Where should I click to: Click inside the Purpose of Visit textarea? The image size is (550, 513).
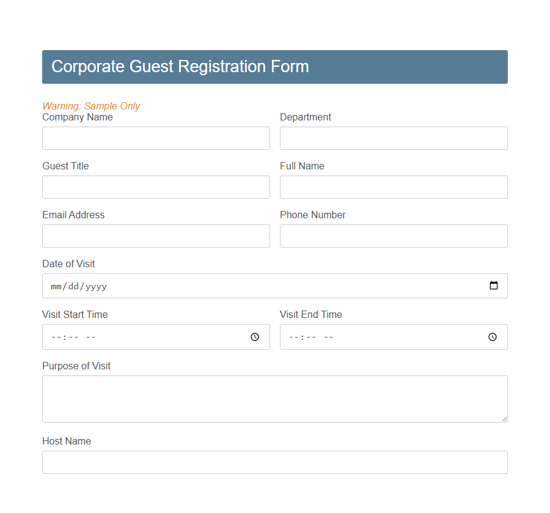click(274, 399)
